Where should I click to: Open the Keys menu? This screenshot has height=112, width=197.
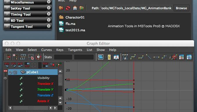click(60, 50)
